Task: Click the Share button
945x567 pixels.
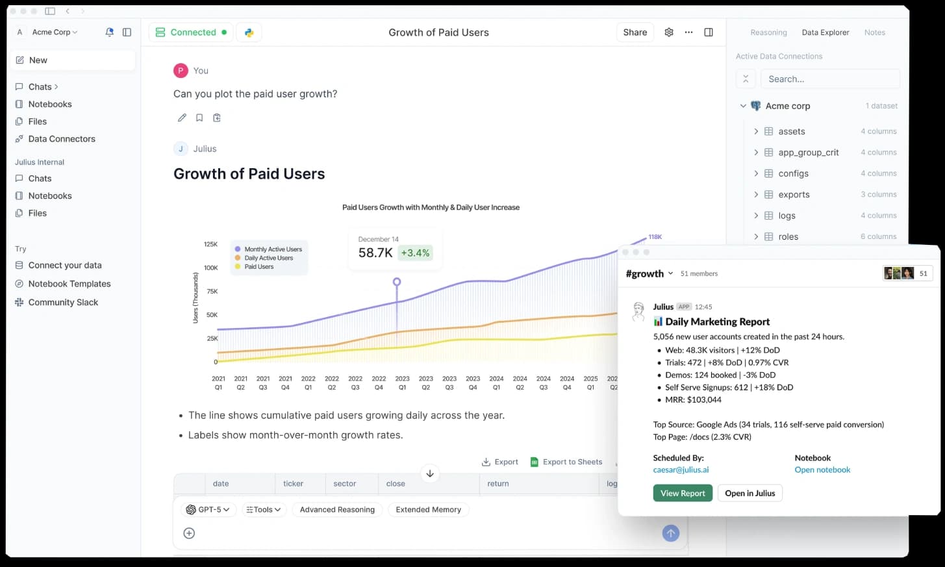Action: coord(635,32)
